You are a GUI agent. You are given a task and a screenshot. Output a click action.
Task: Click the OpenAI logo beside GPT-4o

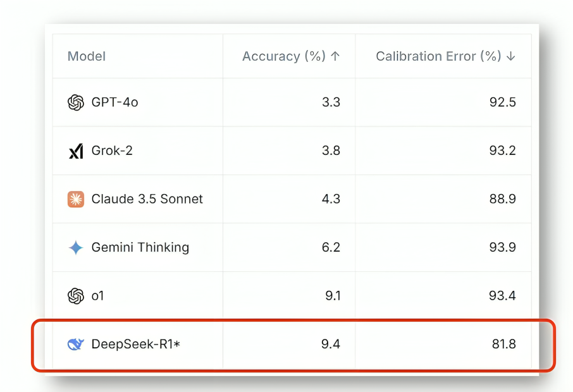(x=76, y=102)
